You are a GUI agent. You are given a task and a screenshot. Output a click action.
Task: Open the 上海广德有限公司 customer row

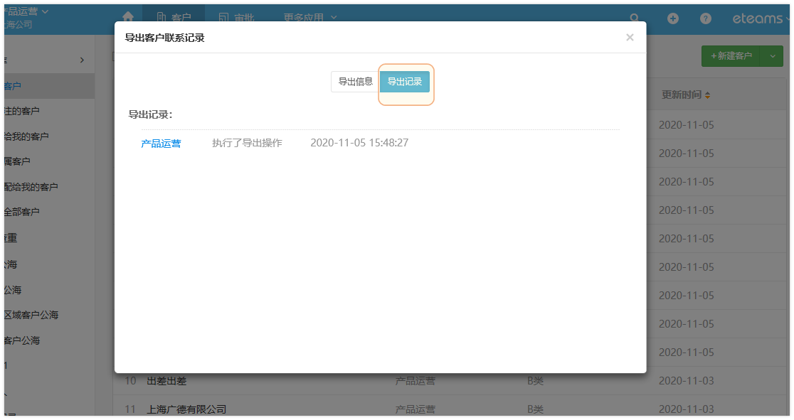pos(186,409)
